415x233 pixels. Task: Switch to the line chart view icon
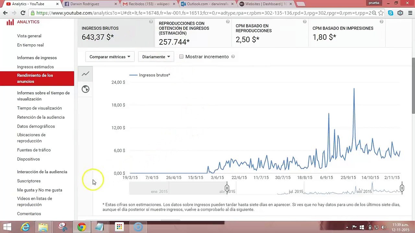pos(85,74)
